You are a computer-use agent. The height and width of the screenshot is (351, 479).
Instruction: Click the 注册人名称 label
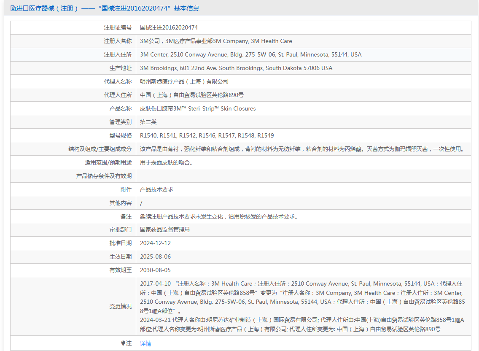[x=118, y=41]
